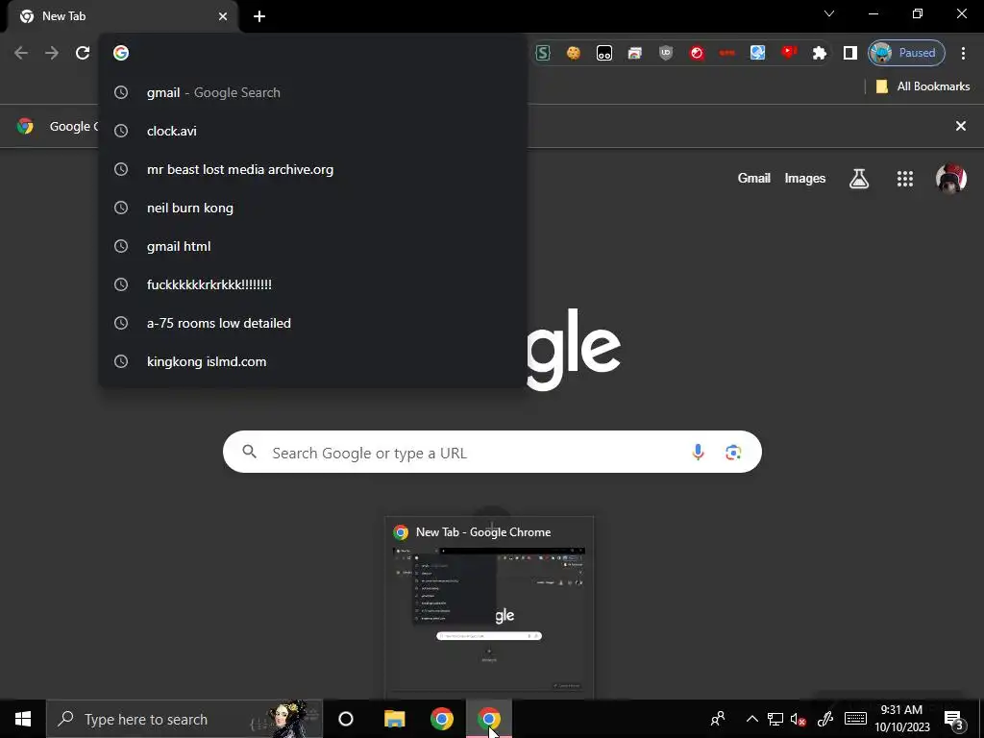Image resolution: width=984 pixels, height=738 pixels.
Task: Open the first Chrome taskbar icon
Action: click(442, 719)
